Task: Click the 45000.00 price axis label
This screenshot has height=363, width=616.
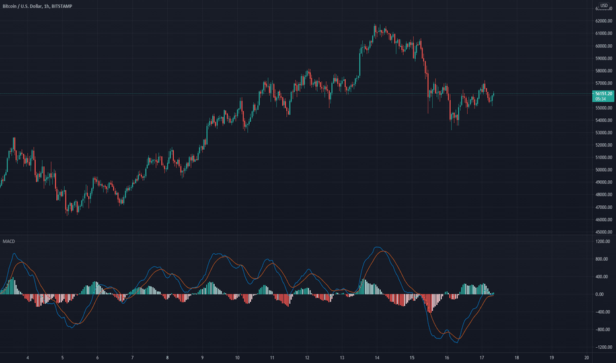Action: pyautogui.click(x=604, y=232)
